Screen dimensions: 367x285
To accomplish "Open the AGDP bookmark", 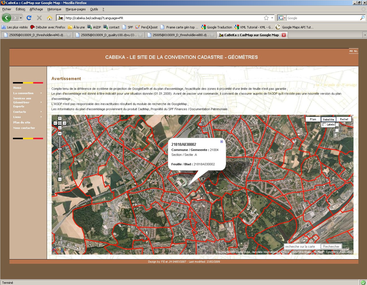I will (94, 27).
